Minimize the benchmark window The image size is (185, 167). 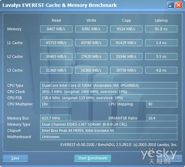click(171, 5)
